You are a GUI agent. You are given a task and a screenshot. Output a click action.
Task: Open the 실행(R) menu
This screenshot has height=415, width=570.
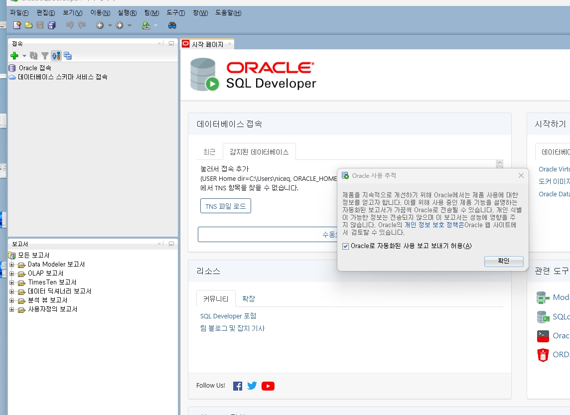click(127, 13)
